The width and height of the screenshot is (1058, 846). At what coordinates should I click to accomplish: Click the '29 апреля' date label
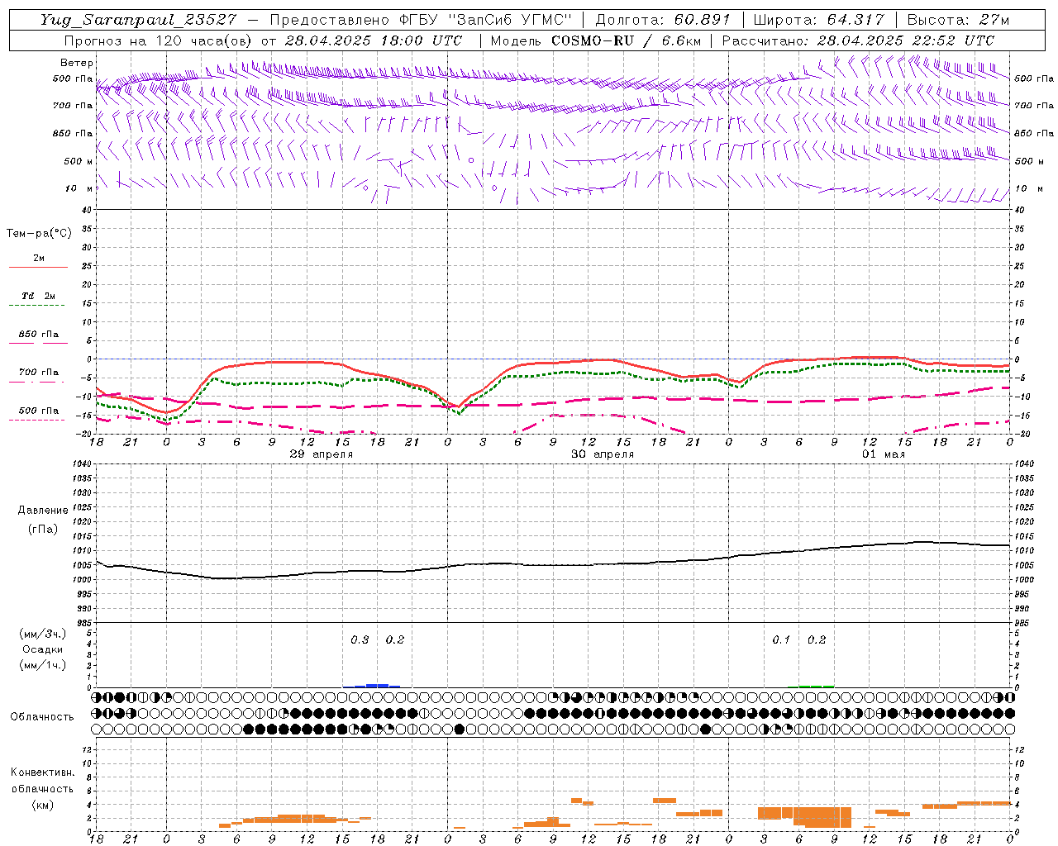(x=322, y=454)
